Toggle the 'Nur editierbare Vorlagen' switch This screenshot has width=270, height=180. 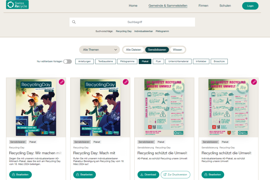click(67, 62)
